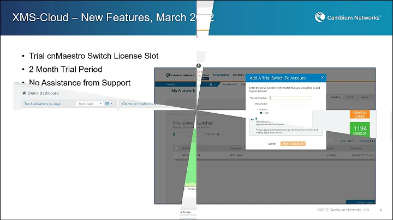Open the Total Usage dropdown
Image resolution: width=393 pixels, height=220 pixels.
90,103
